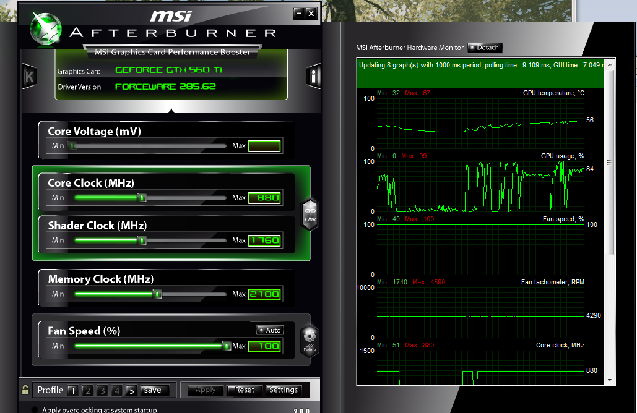Toggle the profile lock padlock icon
The height and width of the screenshot is (413, 637).
click(x=25, y=390)
